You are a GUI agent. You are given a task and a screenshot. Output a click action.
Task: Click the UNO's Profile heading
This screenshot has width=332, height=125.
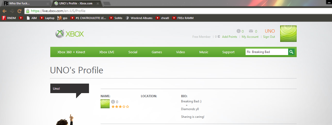coord(77,70)
